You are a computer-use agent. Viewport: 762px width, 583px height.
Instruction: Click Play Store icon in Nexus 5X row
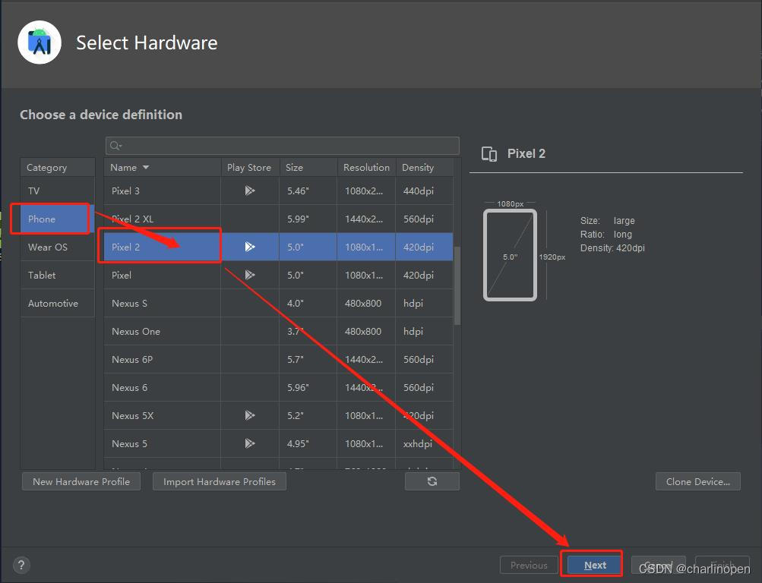250,415
